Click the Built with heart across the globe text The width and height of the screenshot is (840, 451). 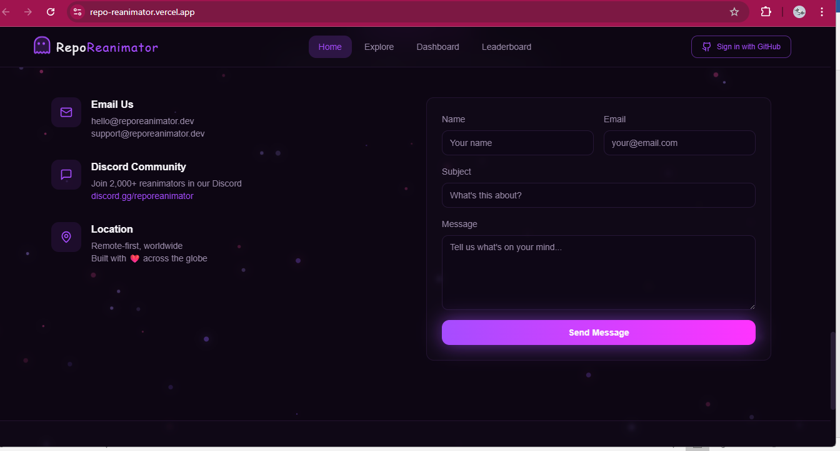[x=149, y=258]
